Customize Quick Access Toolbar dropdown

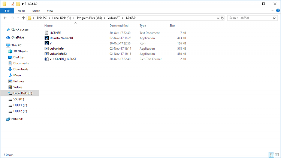(x=22, y=4)
